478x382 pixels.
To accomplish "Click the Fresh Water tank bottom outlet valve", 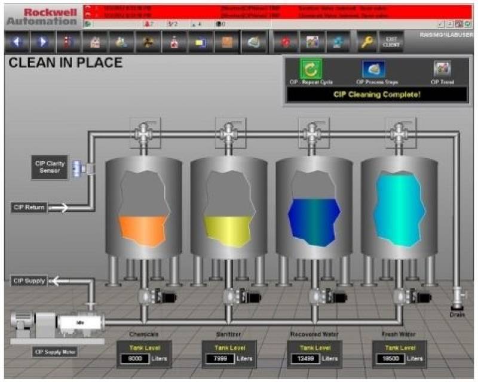I will 412,296.
